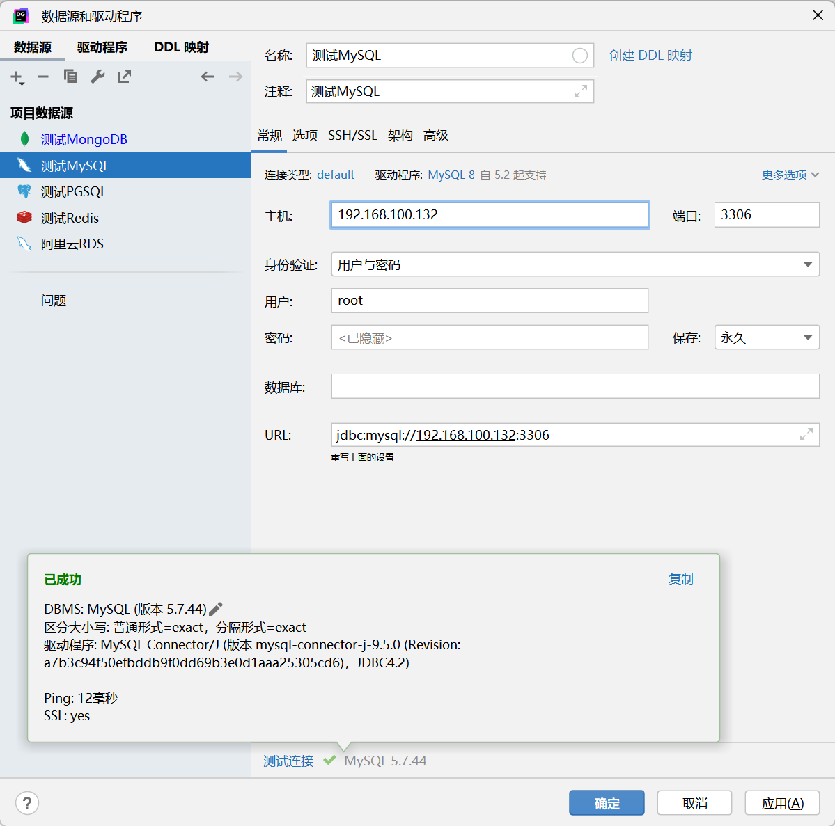Image resolution: width=835 pixels, height=826 pixels.
Task: Switch to 驱动程序 tab
Action: coord(102,47)
